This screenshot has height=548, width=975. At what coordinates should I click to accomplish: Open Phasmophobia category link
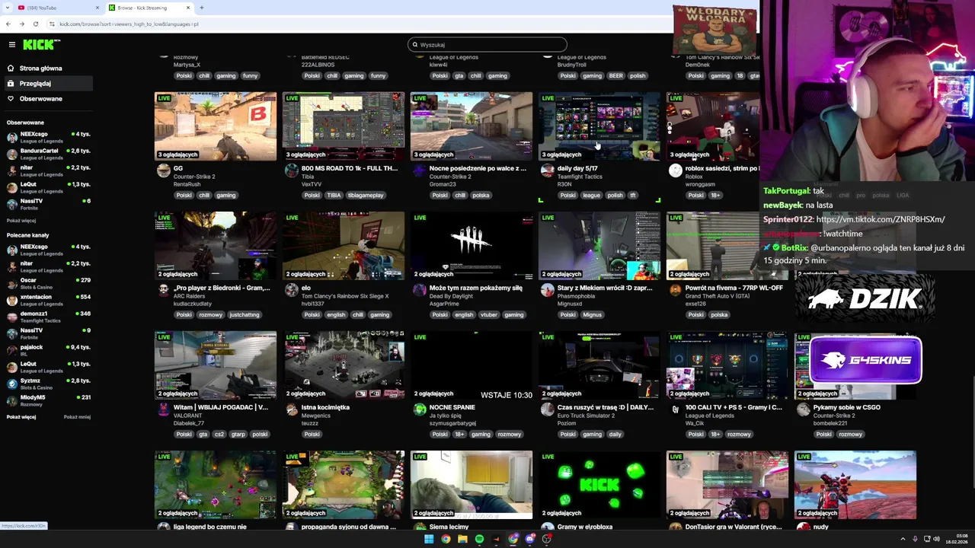tap(576, 296)
